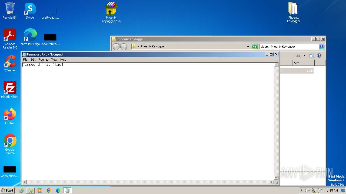Launch Google Chrome desktop shortcut
346x194 pixels.
(10, 144)
